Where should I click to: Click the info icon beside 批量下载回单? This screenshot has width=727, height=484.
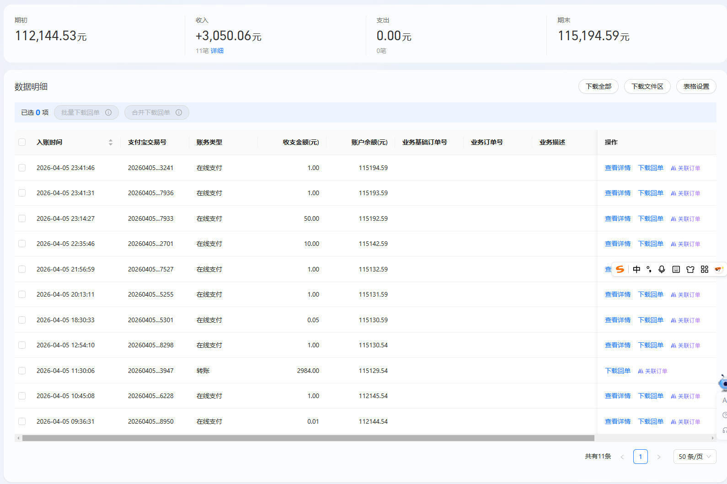[108, 112]
